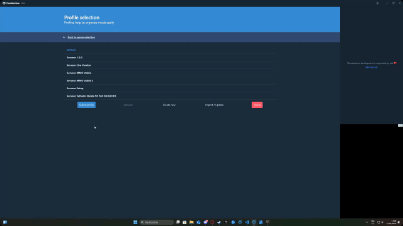403x226 pixels.
Task: Open the notification center icon
Action: tap(399, 222)
